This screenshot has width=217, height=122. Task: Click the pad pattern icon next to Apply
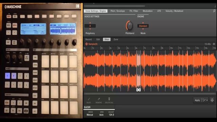click(x=204, y=100)
